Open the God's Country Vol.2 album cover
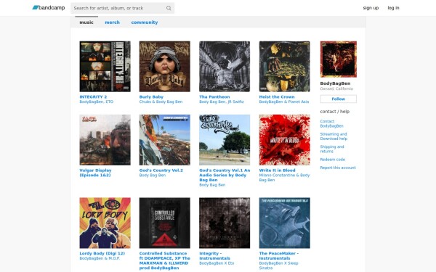The width and height of the screenshot is (436, 272). click(x=165, y=140)
